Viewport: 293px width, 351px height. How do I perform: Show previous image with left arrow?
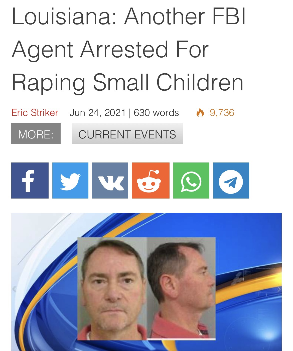tap(15, 289)
